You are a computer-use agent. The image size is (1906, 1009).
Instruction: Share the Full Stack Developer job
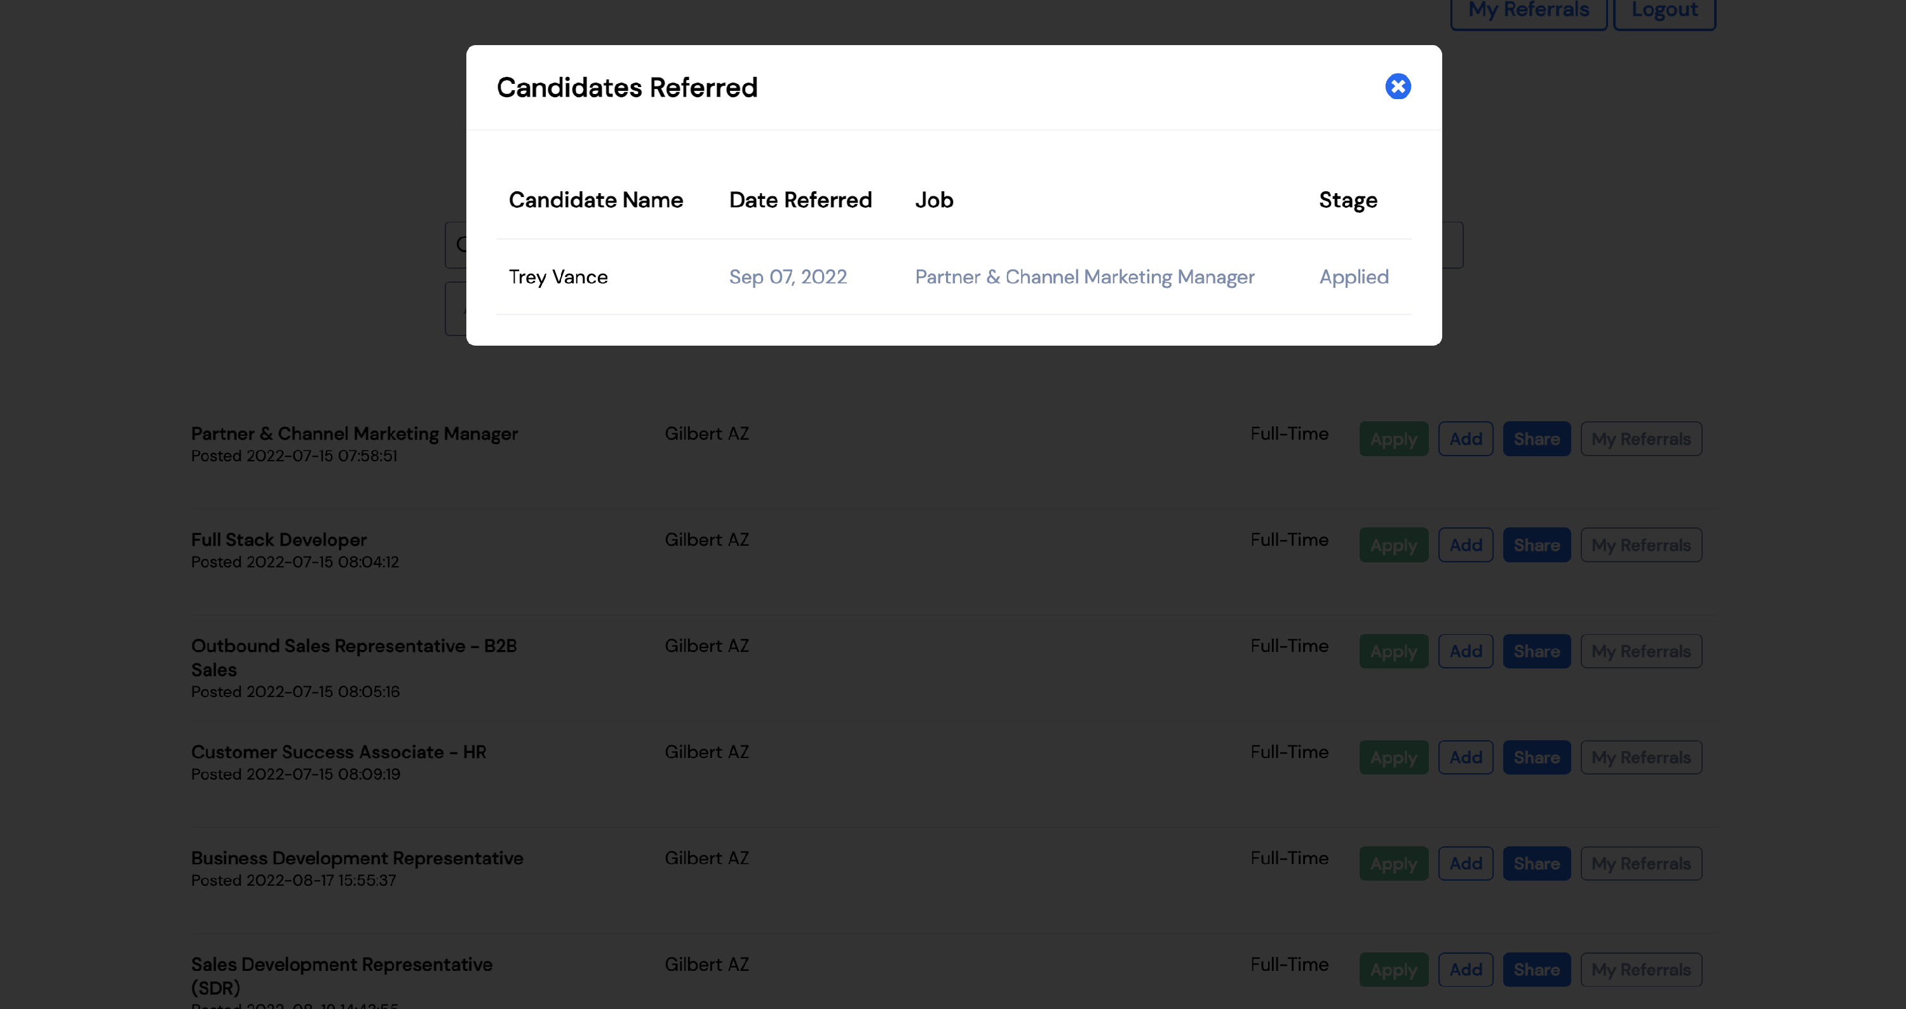tap(1536, 545)
